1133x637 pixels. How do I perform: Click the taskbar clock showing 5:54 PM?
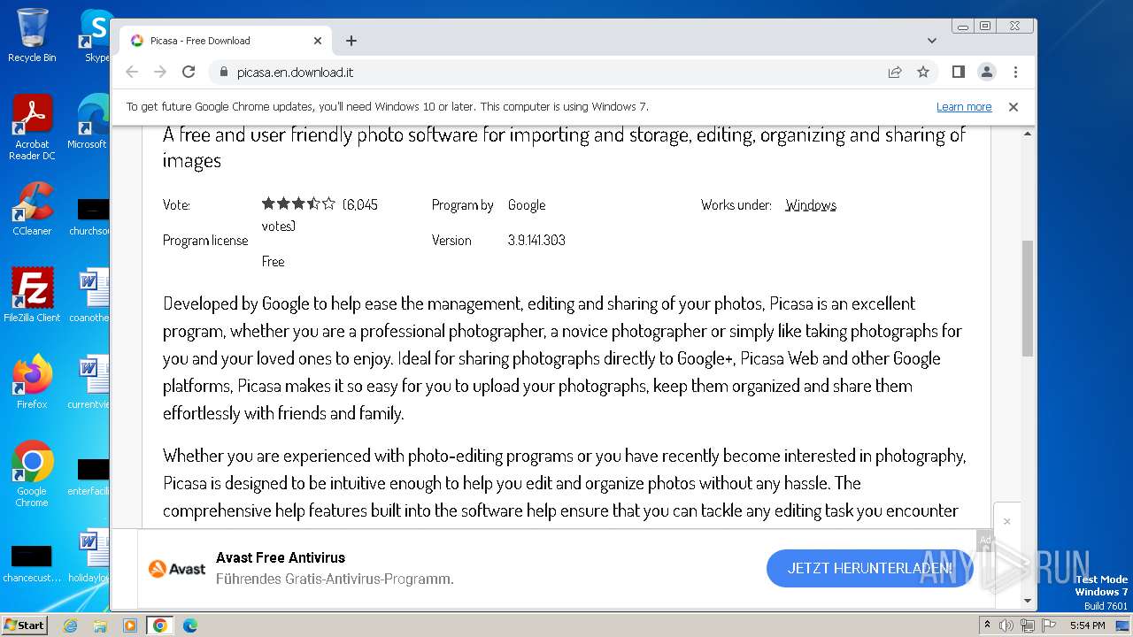pyautogui.click(x=1087, y=625)
